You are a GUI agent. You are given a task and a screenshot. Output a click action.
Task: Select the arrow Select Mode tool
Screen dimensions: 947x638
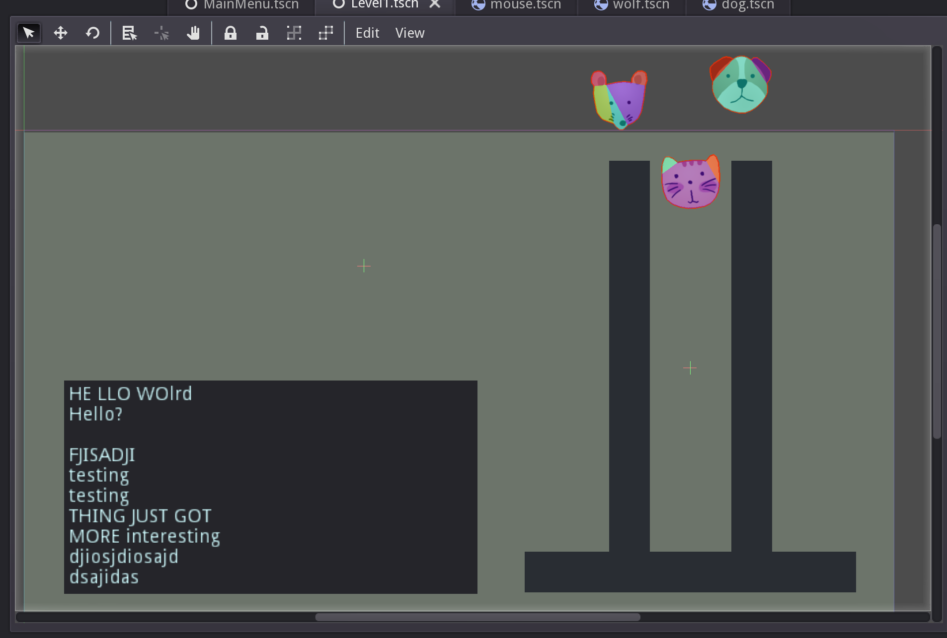coord(29,33)
